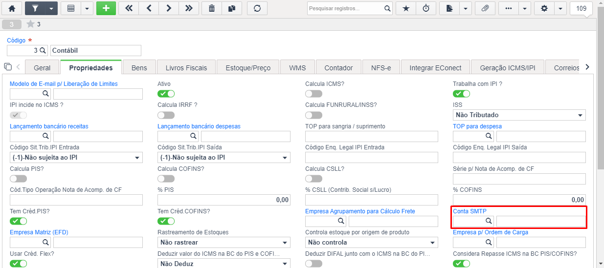Image resolution: width=604 pixels, height=268 pixels.
Task: Open the NFS-e tab
Action: pyautogui.click(x=381, y=67)
